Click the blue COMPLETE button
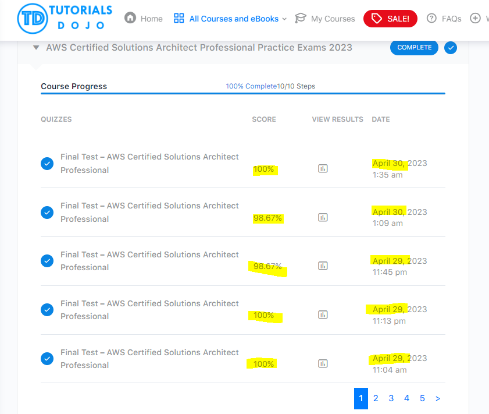 coord(414,48)
